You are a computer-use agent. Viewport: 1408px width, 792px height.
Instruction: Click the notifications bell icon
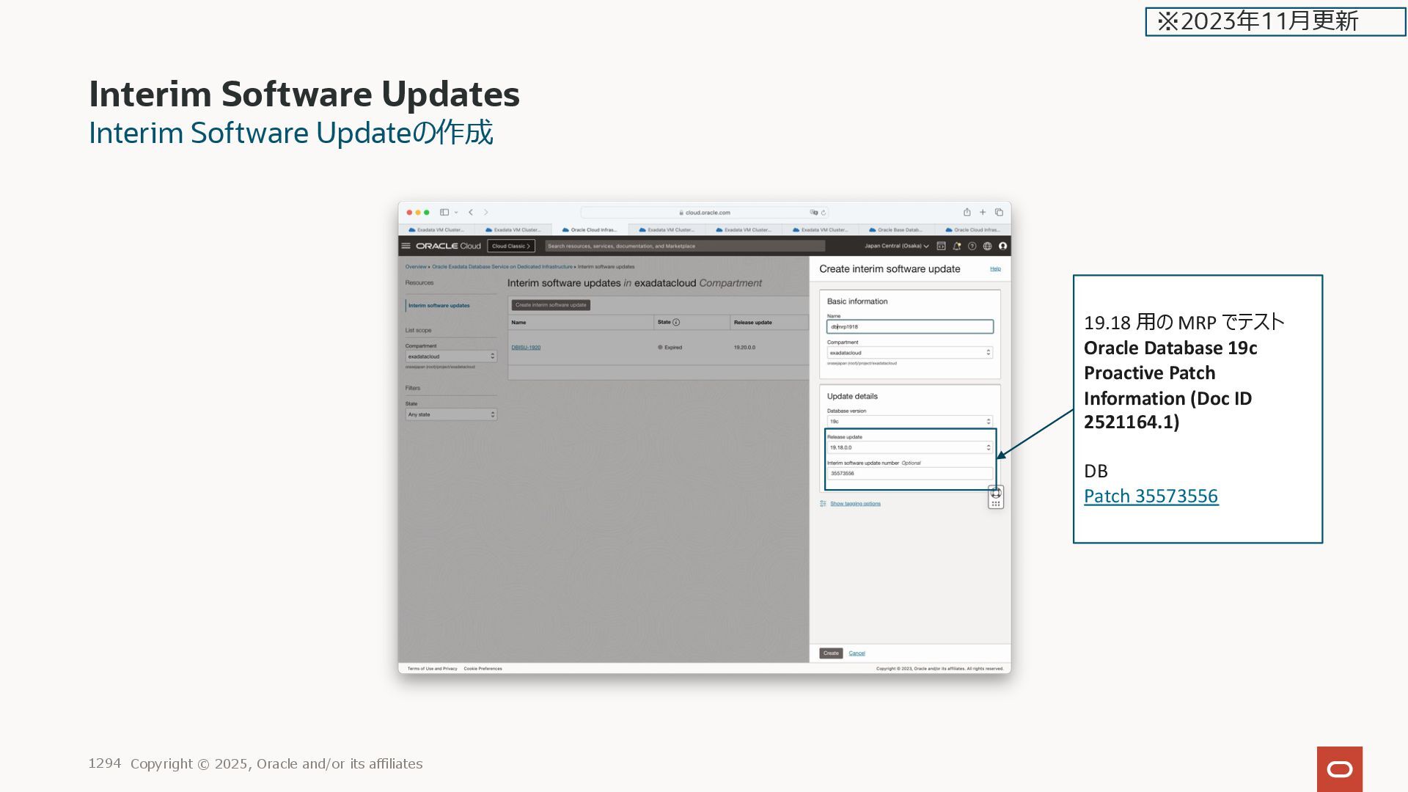point(956,246)
